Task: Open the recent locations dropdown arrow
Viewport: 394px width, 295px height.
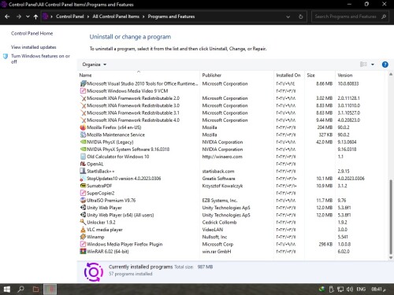Action: (28, 17)
